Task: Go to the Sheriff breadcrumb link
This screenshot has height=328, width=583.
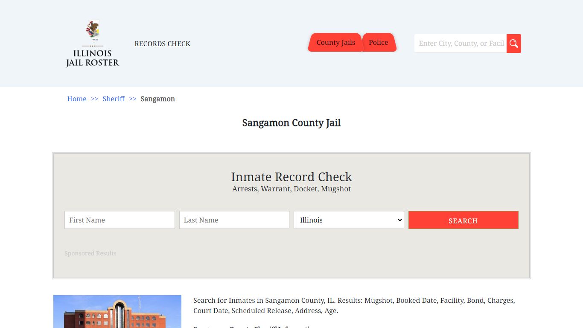Action: (x=114, y=99)
